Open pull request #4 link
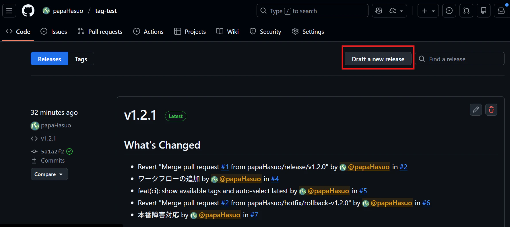 (275, 179)
